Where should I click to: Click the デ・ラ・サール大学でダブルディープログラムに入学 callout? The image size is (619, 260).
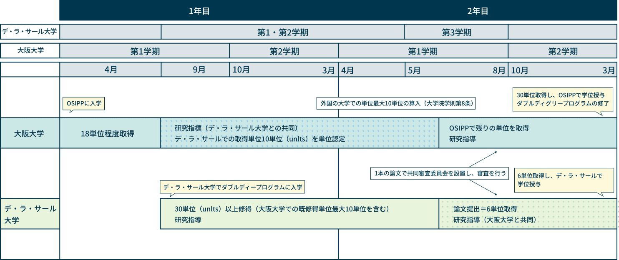232,187
